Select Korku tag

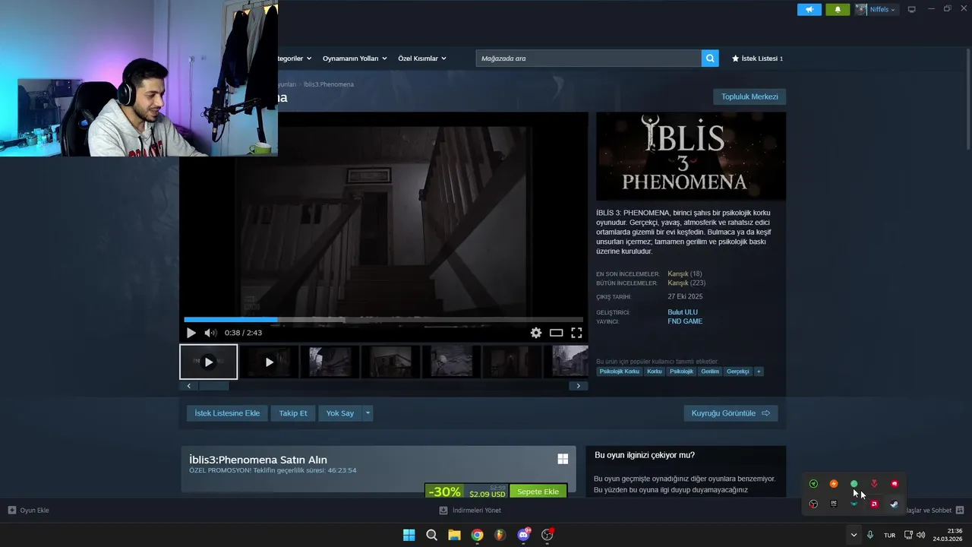[655, 372]
